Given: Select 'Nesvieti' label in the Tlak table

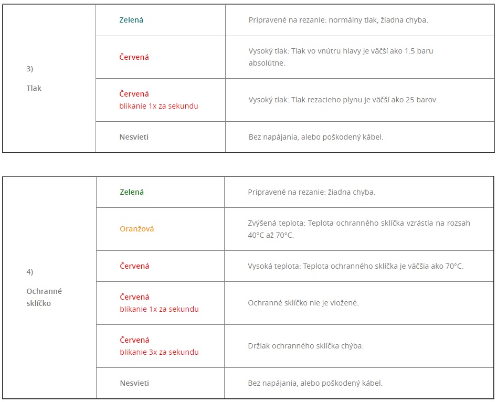Looking at the screenshot, I should click(x=134, y=137).
